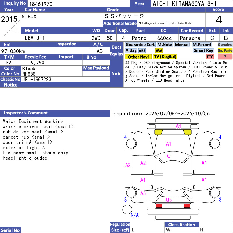The image size is (233, 233).
Task: Click the rear left tire rating 3
Action: coord(126,200)
